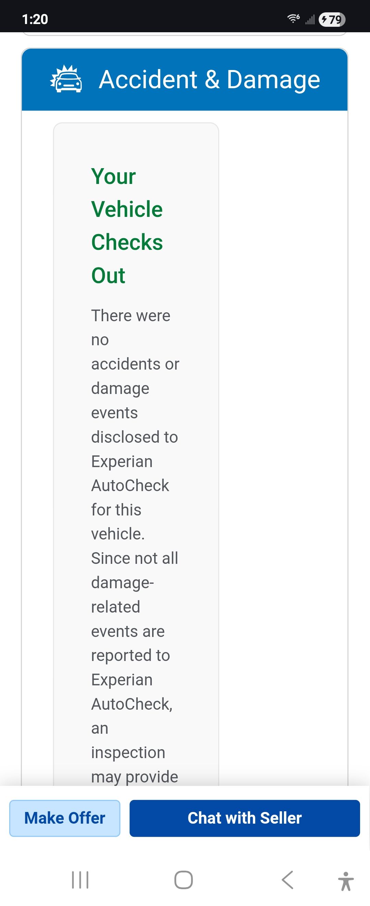
Task: Click the Chat with Seller button
Action: [x=245, y=818]
